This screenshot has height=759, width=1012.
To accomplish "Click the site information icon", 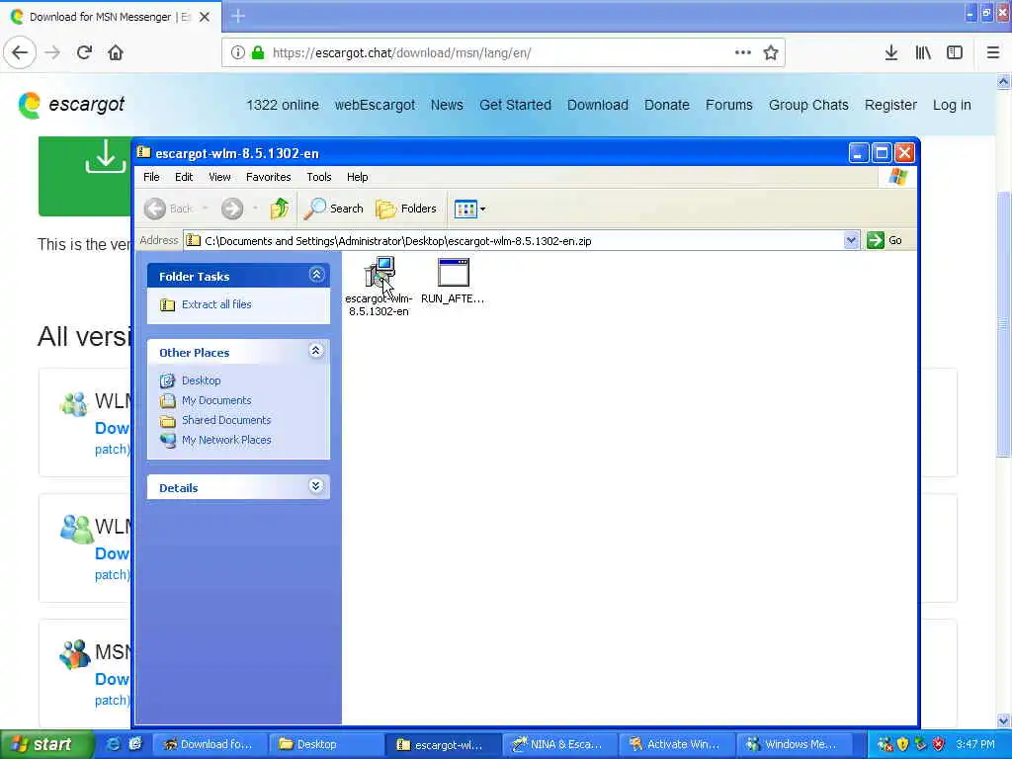I will pos(237,53).
